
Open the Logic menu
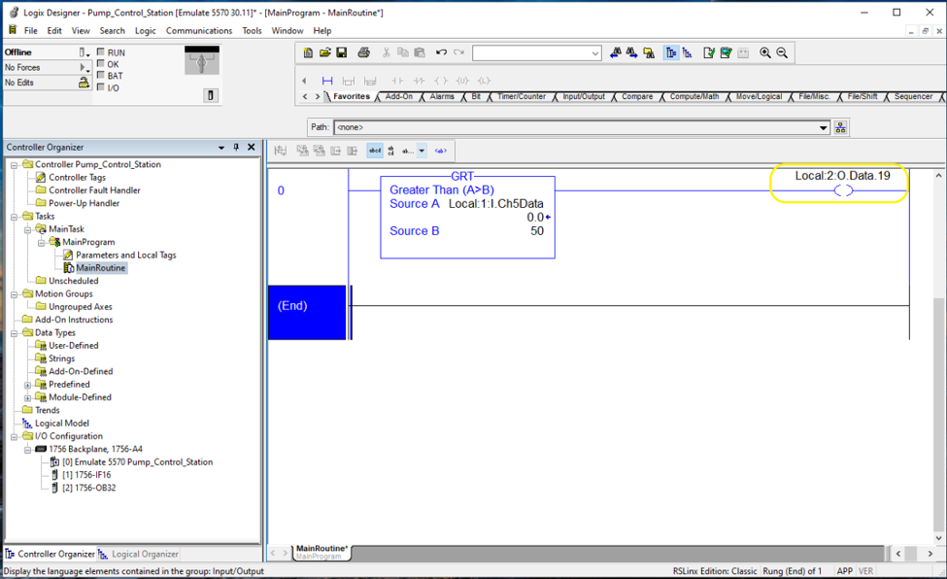click(x=145, y=31)
